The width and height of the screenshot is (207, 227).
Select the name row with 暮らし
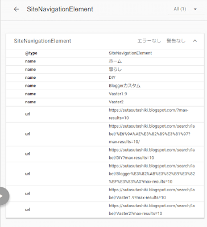105,69
